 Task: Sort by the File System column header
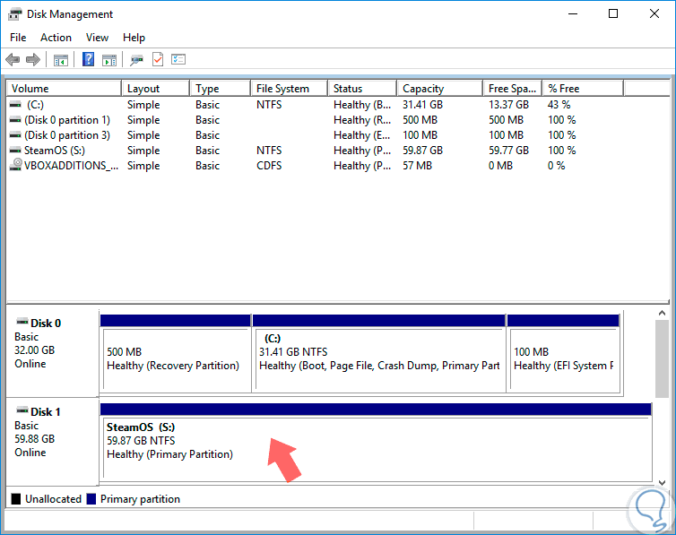pos(290,89)
